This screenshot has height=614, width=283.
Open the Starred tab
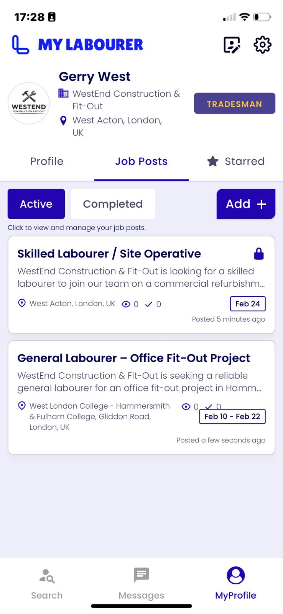point(236,161)
